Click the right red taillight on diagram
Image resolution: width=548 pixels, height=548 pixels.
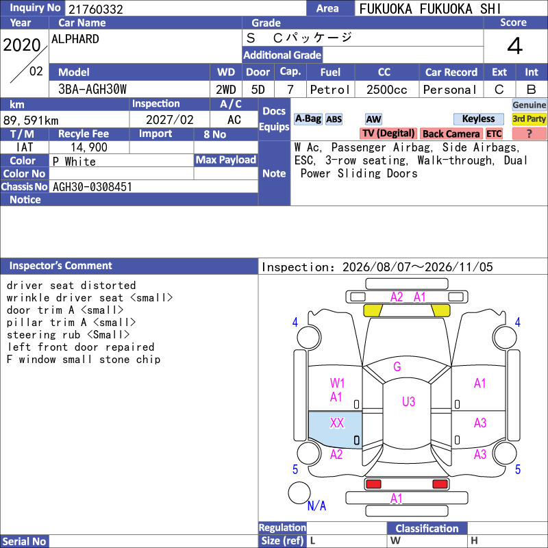point(440,484)
